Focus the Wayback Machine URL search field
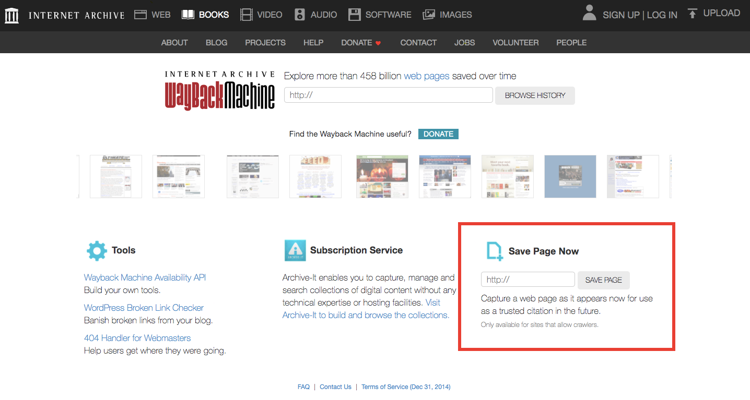This screenshot has height=400, width=750. pos(389,95)
